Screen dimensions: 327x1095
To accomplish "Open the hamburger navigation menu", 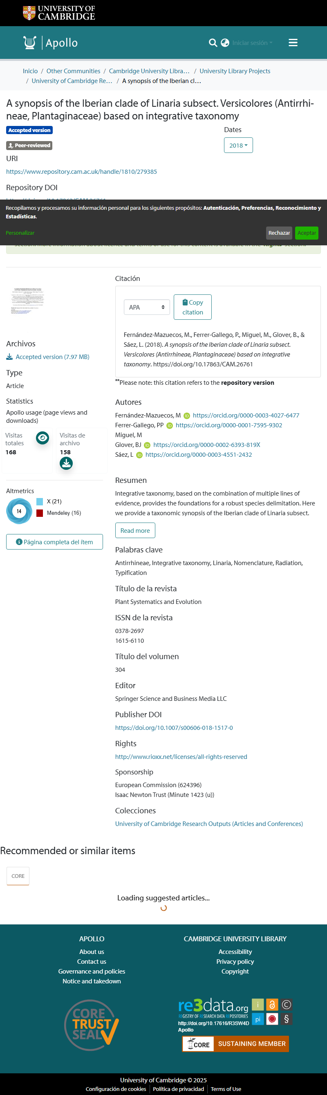I will point(293,43).
